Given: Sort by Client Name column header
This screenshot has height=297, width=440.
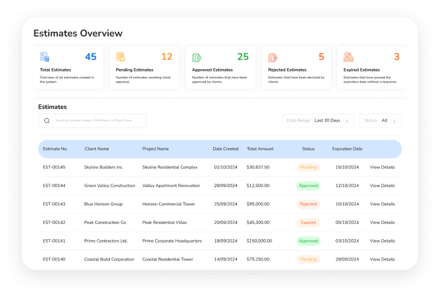Looking at the screenshot, I should 97,149.
